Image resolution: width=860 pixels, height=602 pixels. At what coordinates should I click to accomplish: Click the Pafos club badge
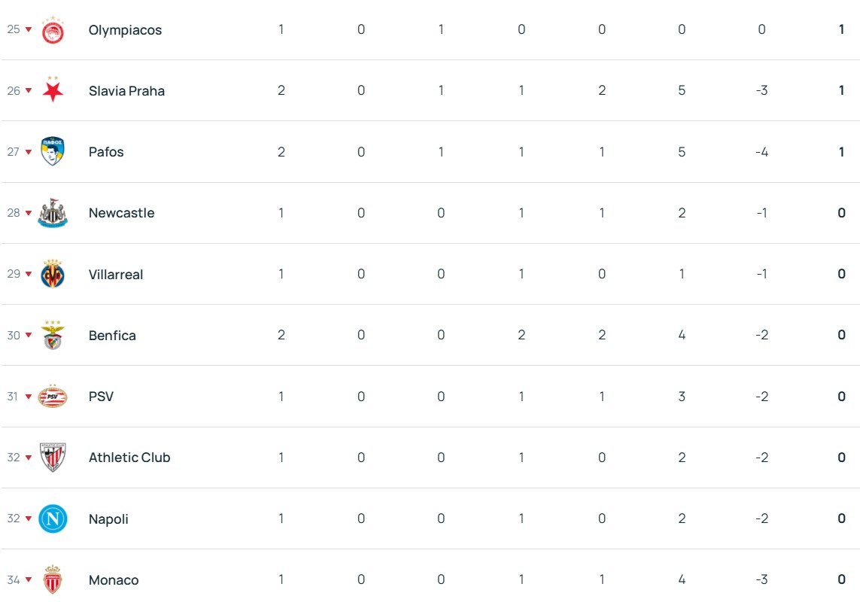click(x=53, y=152)
